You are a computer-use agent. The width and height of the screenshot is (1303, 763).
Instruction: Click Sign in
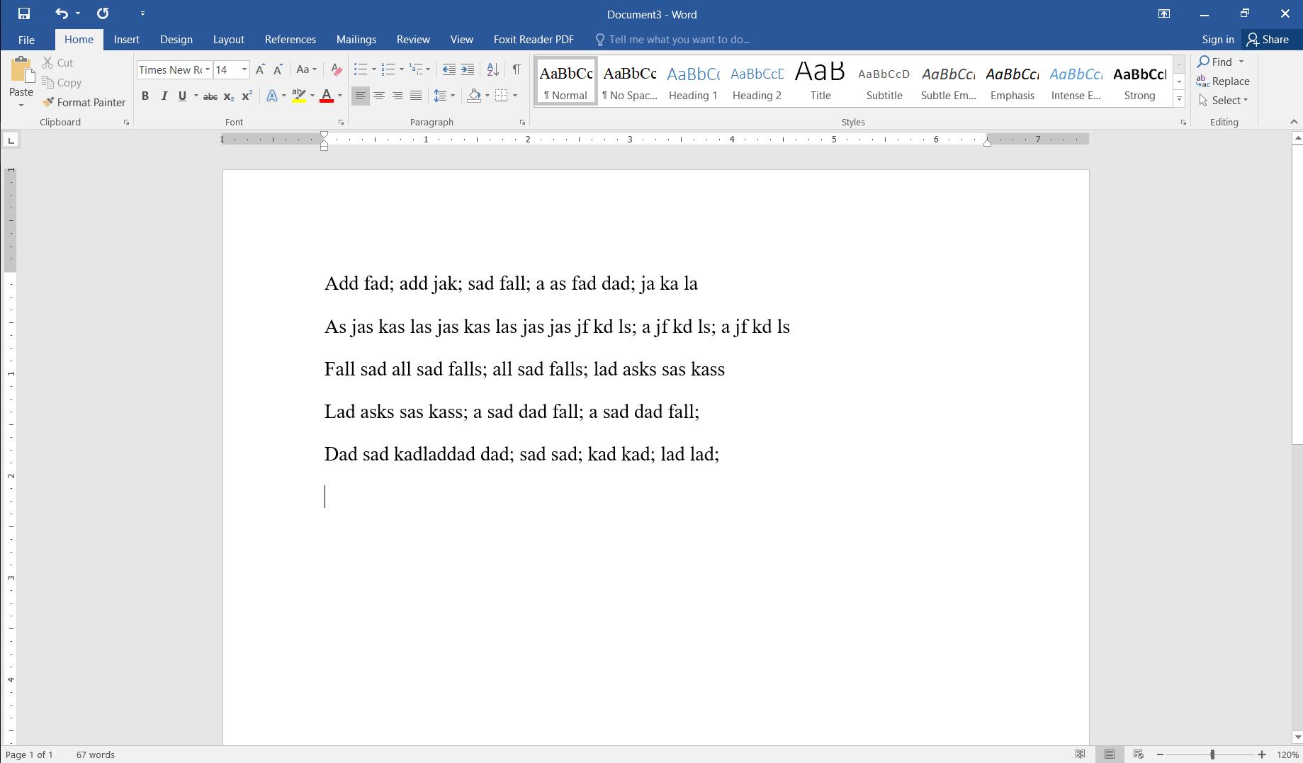coord(1218,40)
